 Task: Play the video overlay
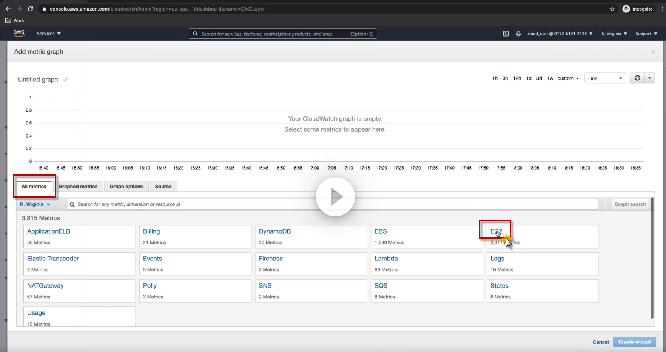point(335,197)
